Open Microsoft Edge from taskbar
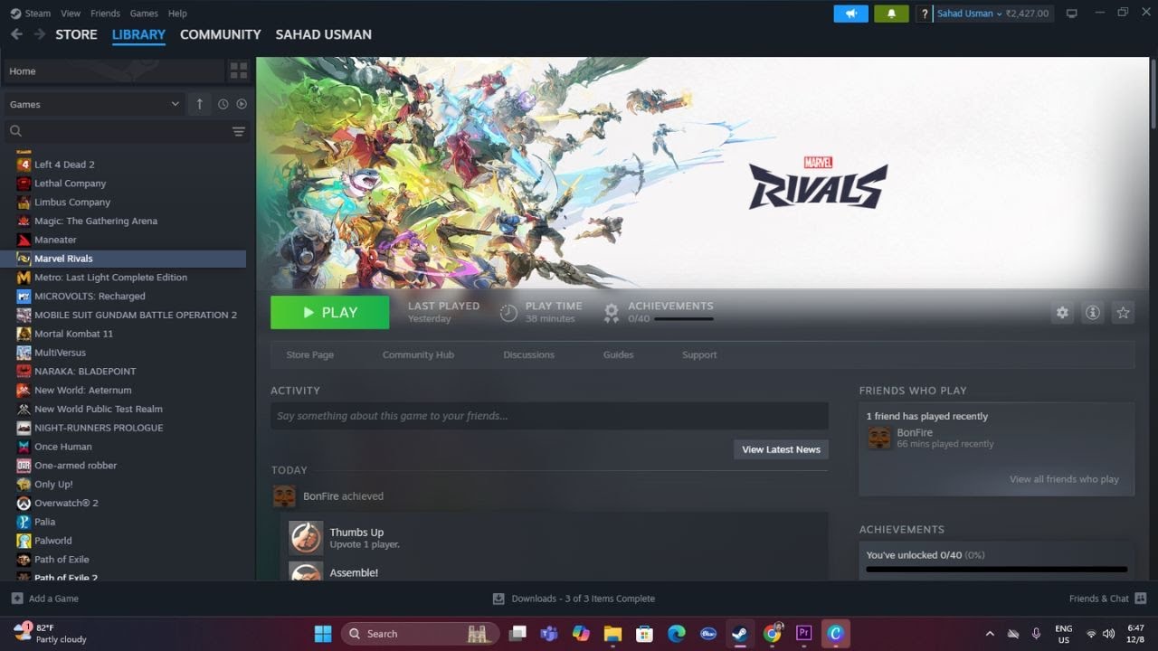The image size is (1158, 651). pos(677,634)
